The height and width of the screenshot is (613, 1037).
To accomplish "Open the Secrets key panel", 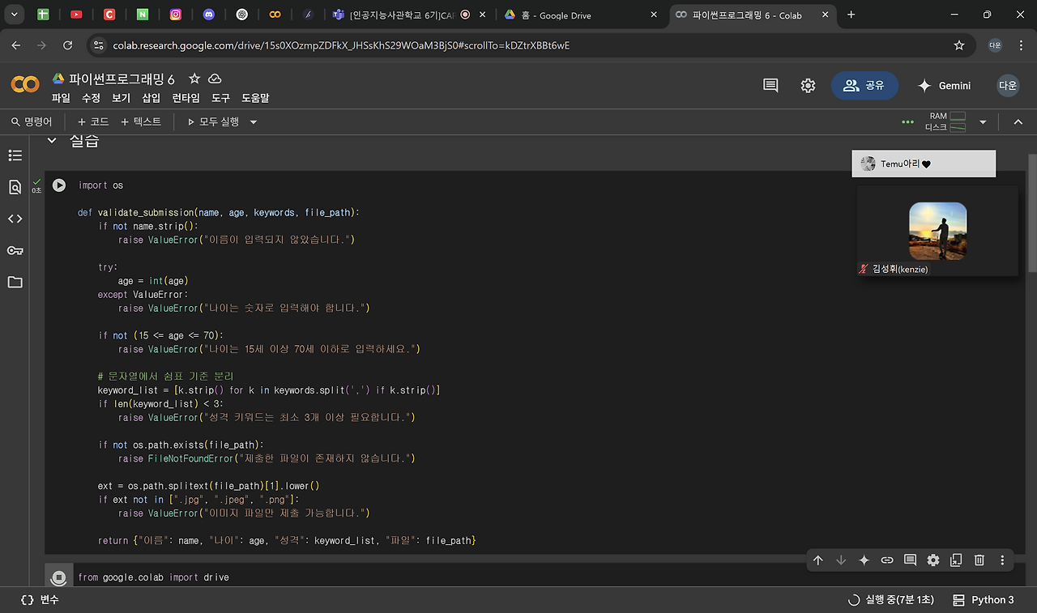I will click(x=15, y=250).
